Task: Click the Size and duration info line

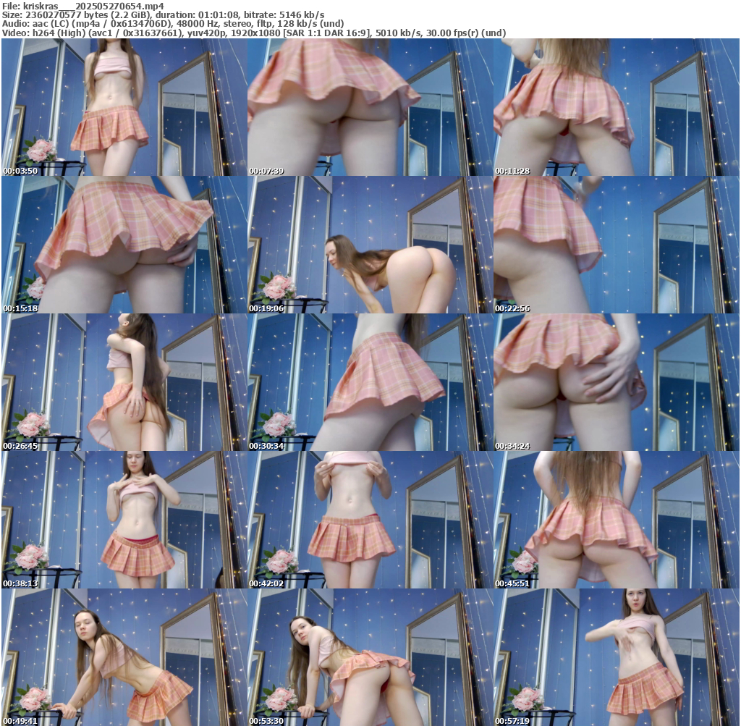Action: [163, 14]
